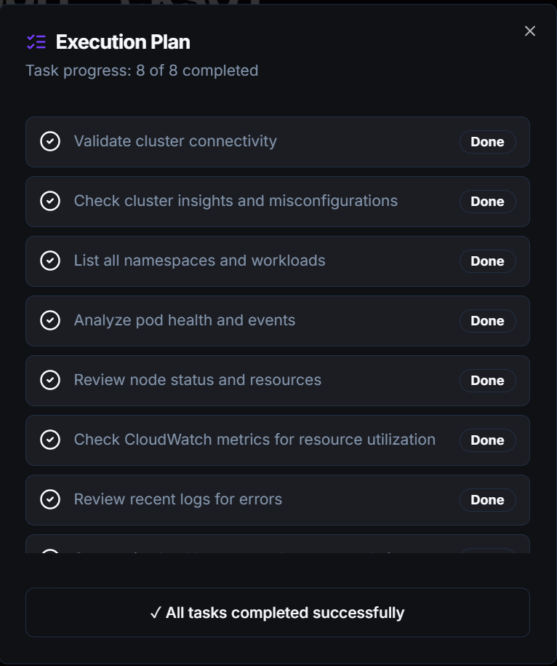Toggle Done badge for Analyze pod health
The image size is (557, 666).
[487, 321]
